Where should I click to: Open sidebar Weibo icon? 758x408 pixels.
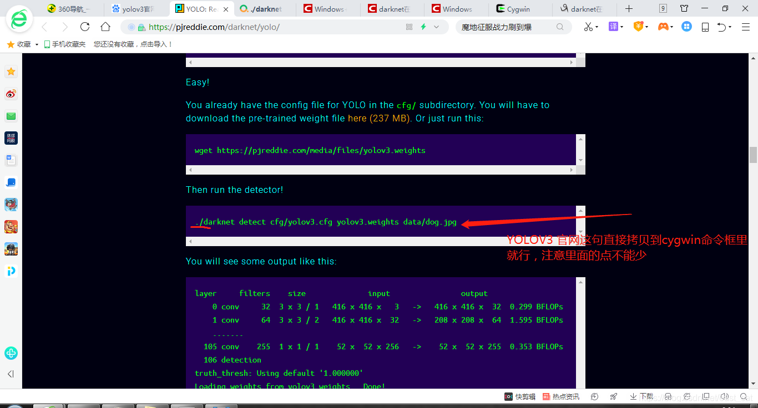[11, 94]
